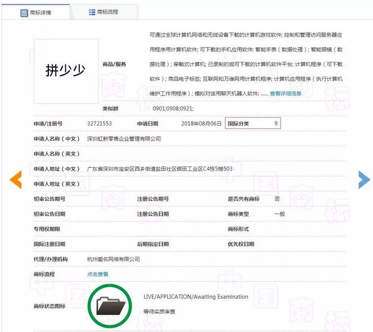Click the 商标形式 label
Image resolution: width=373 pixels, height=332 pixels.
coord(239,229)
